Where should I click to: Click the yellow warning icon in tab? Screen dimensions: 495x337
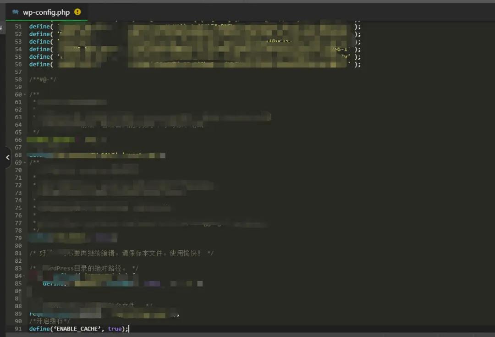point(77,12)
